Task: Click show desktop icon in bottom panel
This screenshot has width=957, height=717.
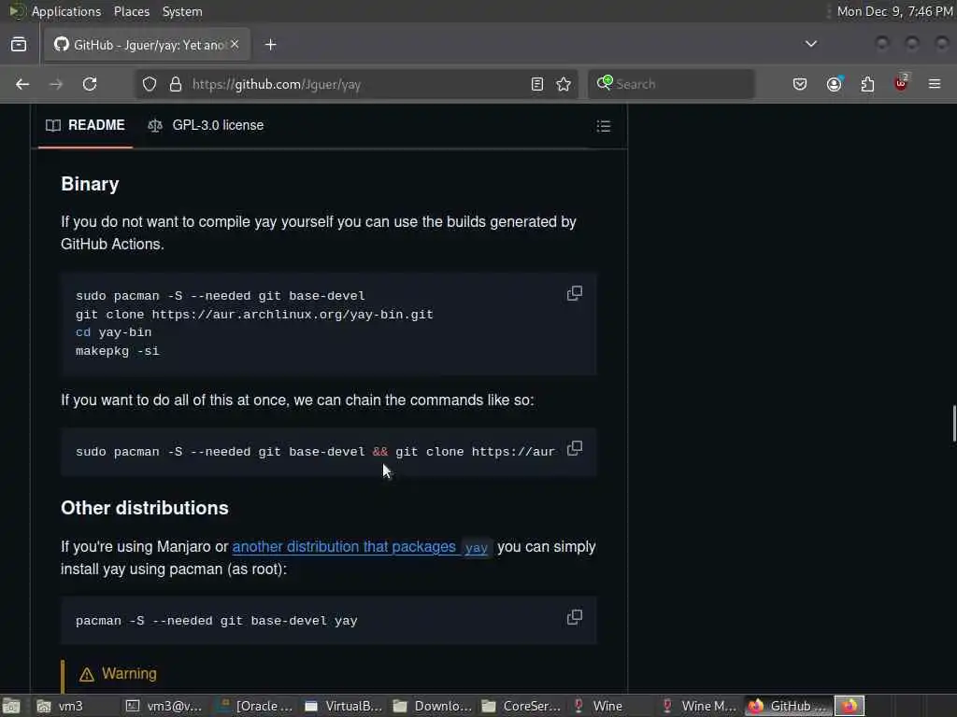Action: click(11, 706)
